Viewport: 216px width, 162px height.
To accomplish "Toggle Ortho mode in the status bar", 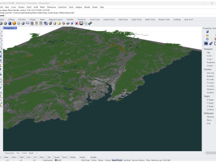I will (94, 160).
